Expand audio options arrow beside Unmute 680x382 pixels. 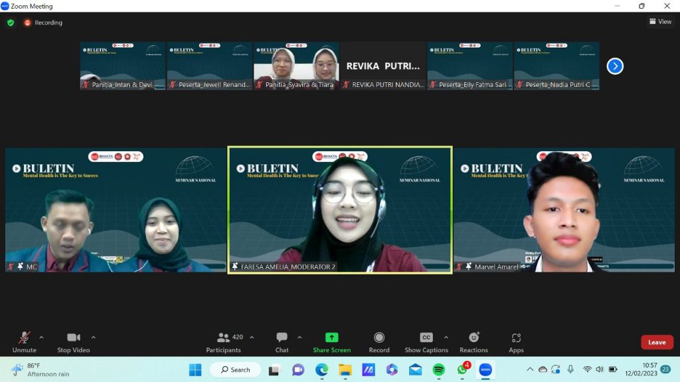(41, 337)
